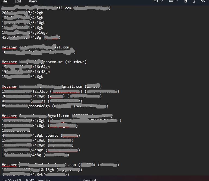Image resolution: width=209 pixels, height=181 pixels.
Task: Click the line containing /4c8gb ubuntu
Action: (41, 135)
